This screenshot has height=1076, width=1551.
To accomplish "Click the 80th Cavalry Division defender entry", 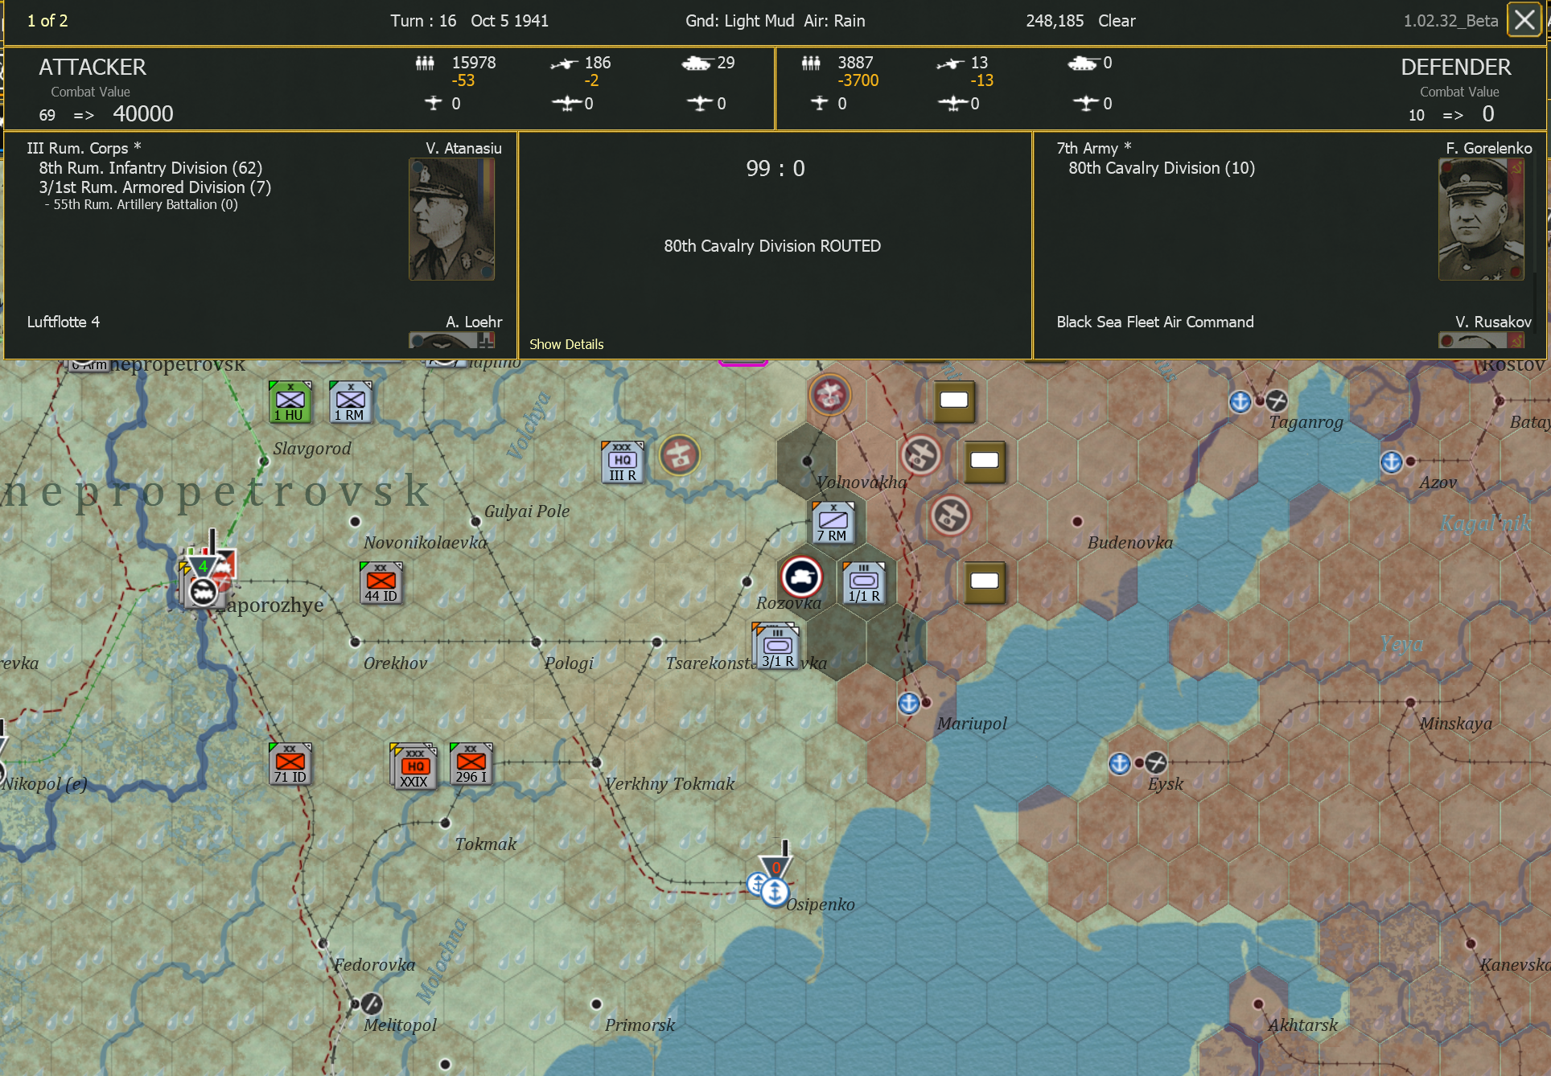I will click(1162, 168).
